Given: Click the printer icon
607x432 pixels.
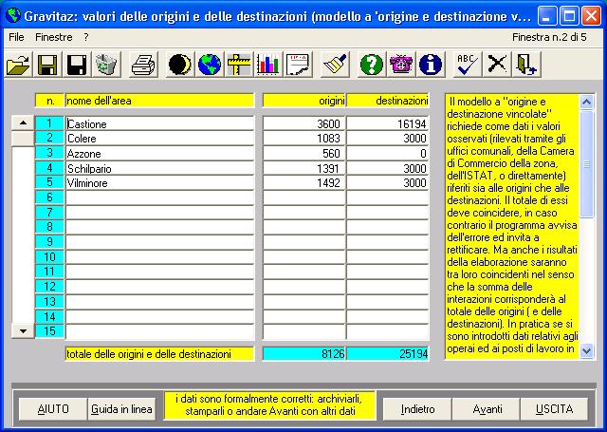Looking at the screenshot, I should pyautogui.click(x=143, y=65).
